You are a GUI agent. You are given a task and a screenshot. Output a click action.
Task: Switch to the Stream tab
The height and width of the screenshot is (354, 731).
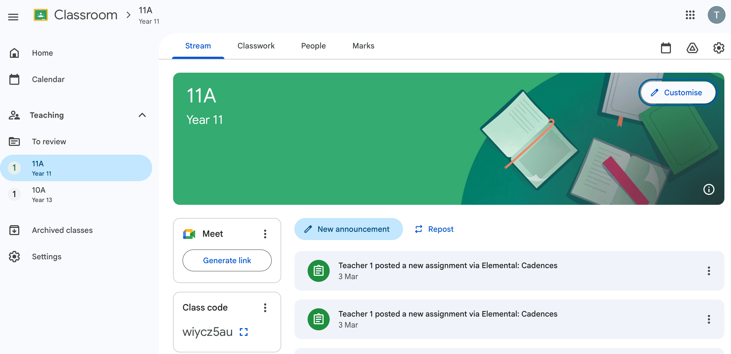pos(198,46)
